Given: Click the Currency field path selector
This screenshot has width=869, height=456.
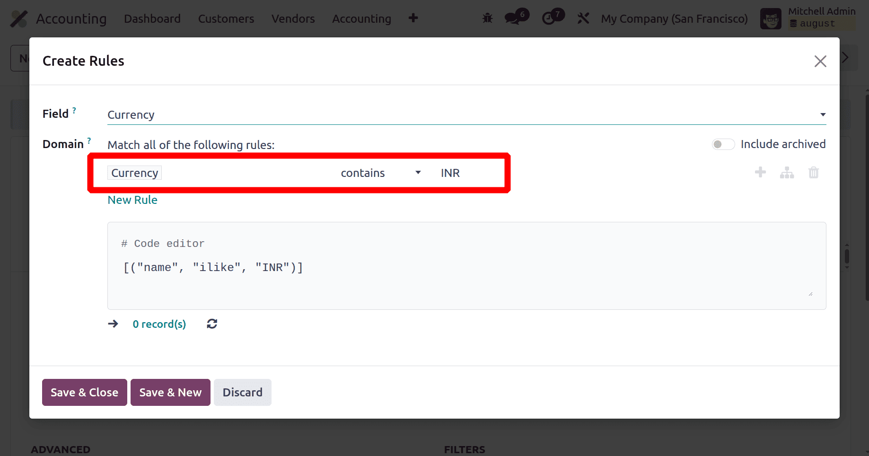Looking at the screenshot, I should [x=135, y=173].
